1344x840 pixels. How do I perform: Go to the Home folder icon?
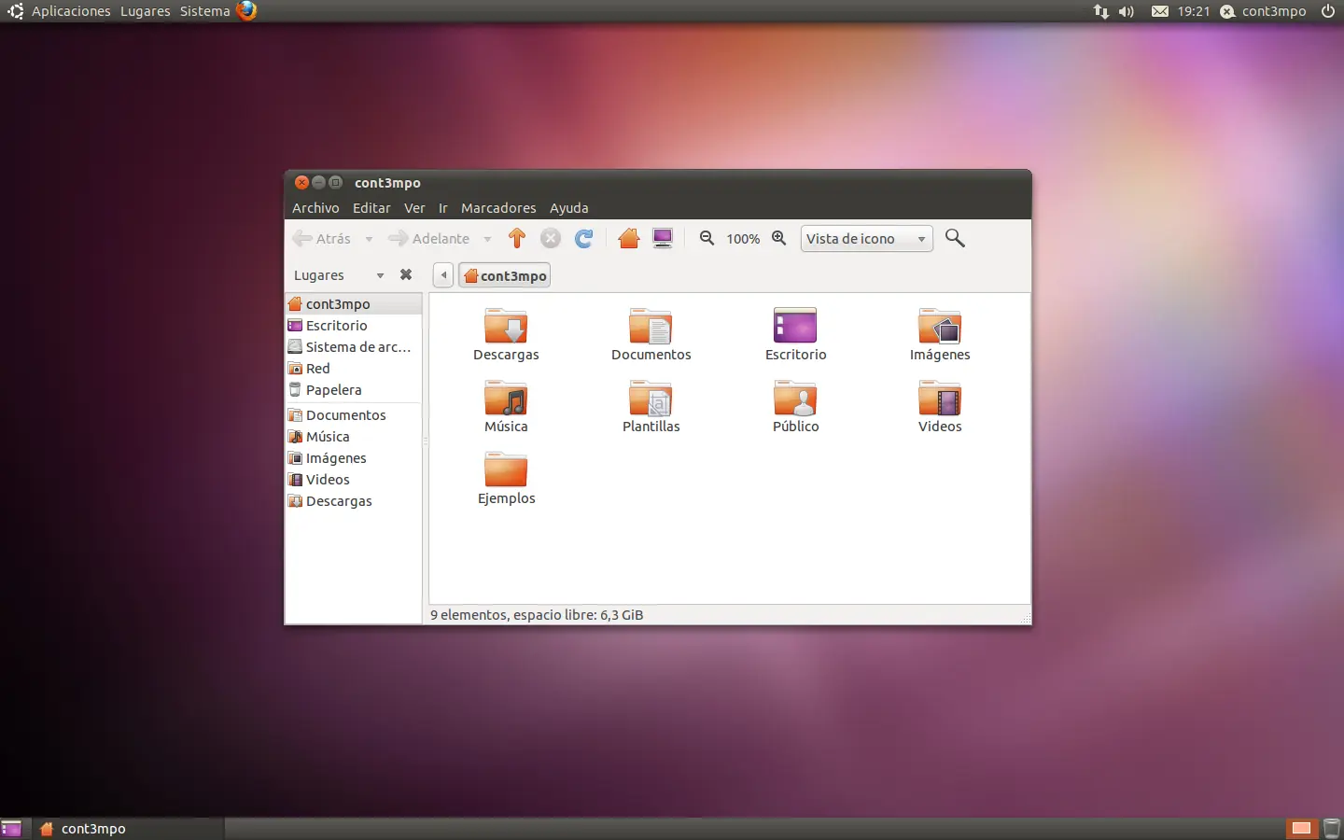tap(628, 238)
